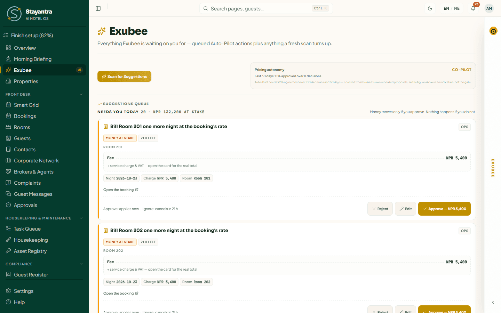Switch language to EN

point(446,8)
